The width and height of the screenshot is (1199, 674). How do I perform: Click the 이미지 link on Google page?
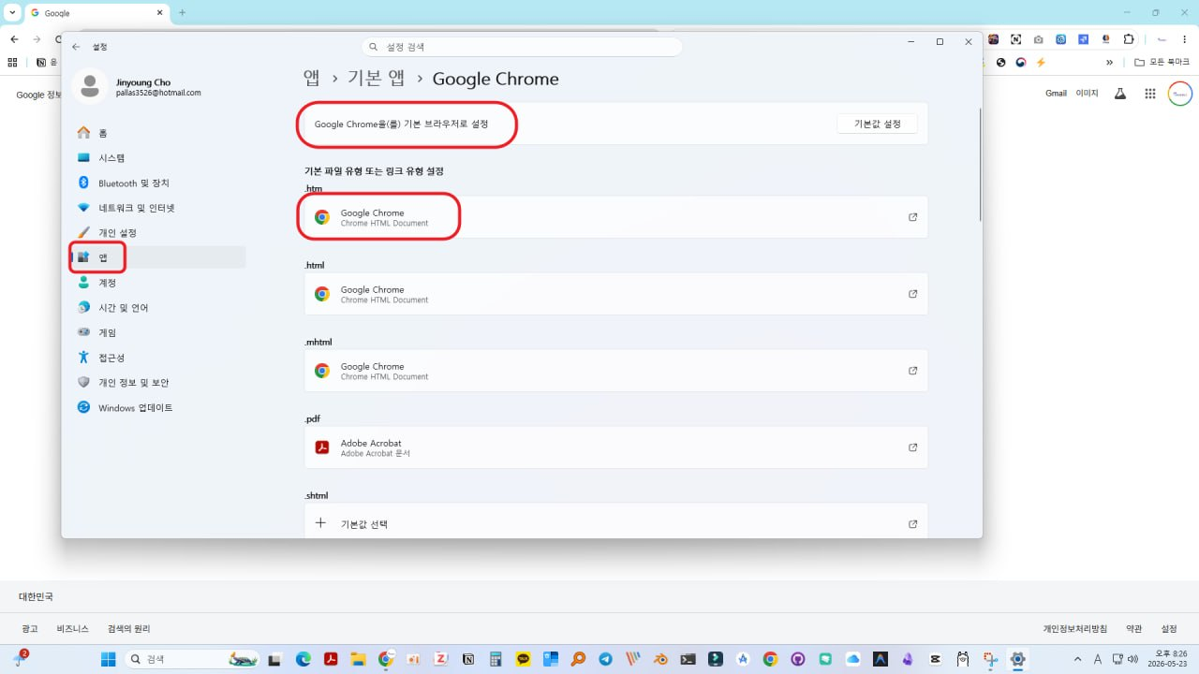(1087, 94)
